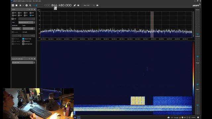Pin the Radio panel with pin icon
212x119 pixels.
pos(32,10)
